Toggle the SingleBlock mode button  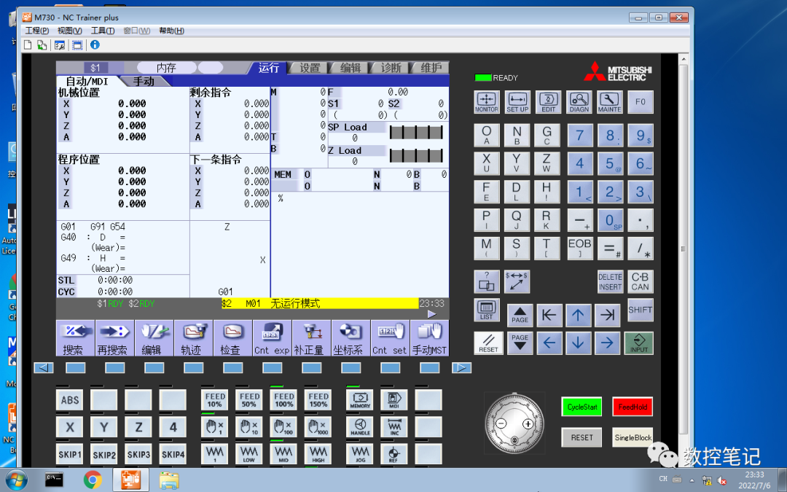coord(633,437)
